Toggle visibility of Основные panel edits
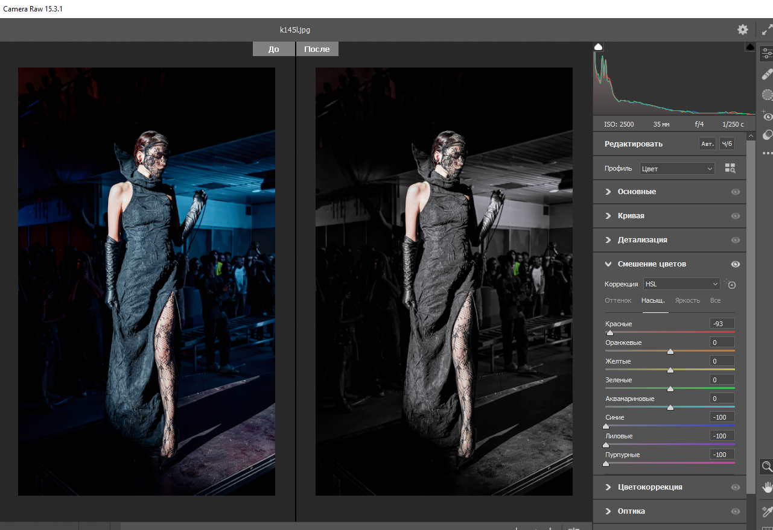 (735, 192)
